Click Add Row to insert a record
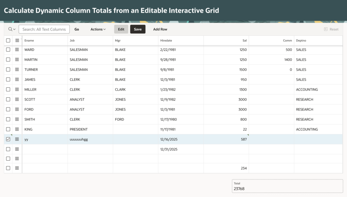Viewport: 347px width, 197px height. 160,29
